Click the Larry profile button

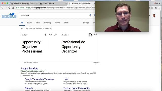(x=157, y=3)
